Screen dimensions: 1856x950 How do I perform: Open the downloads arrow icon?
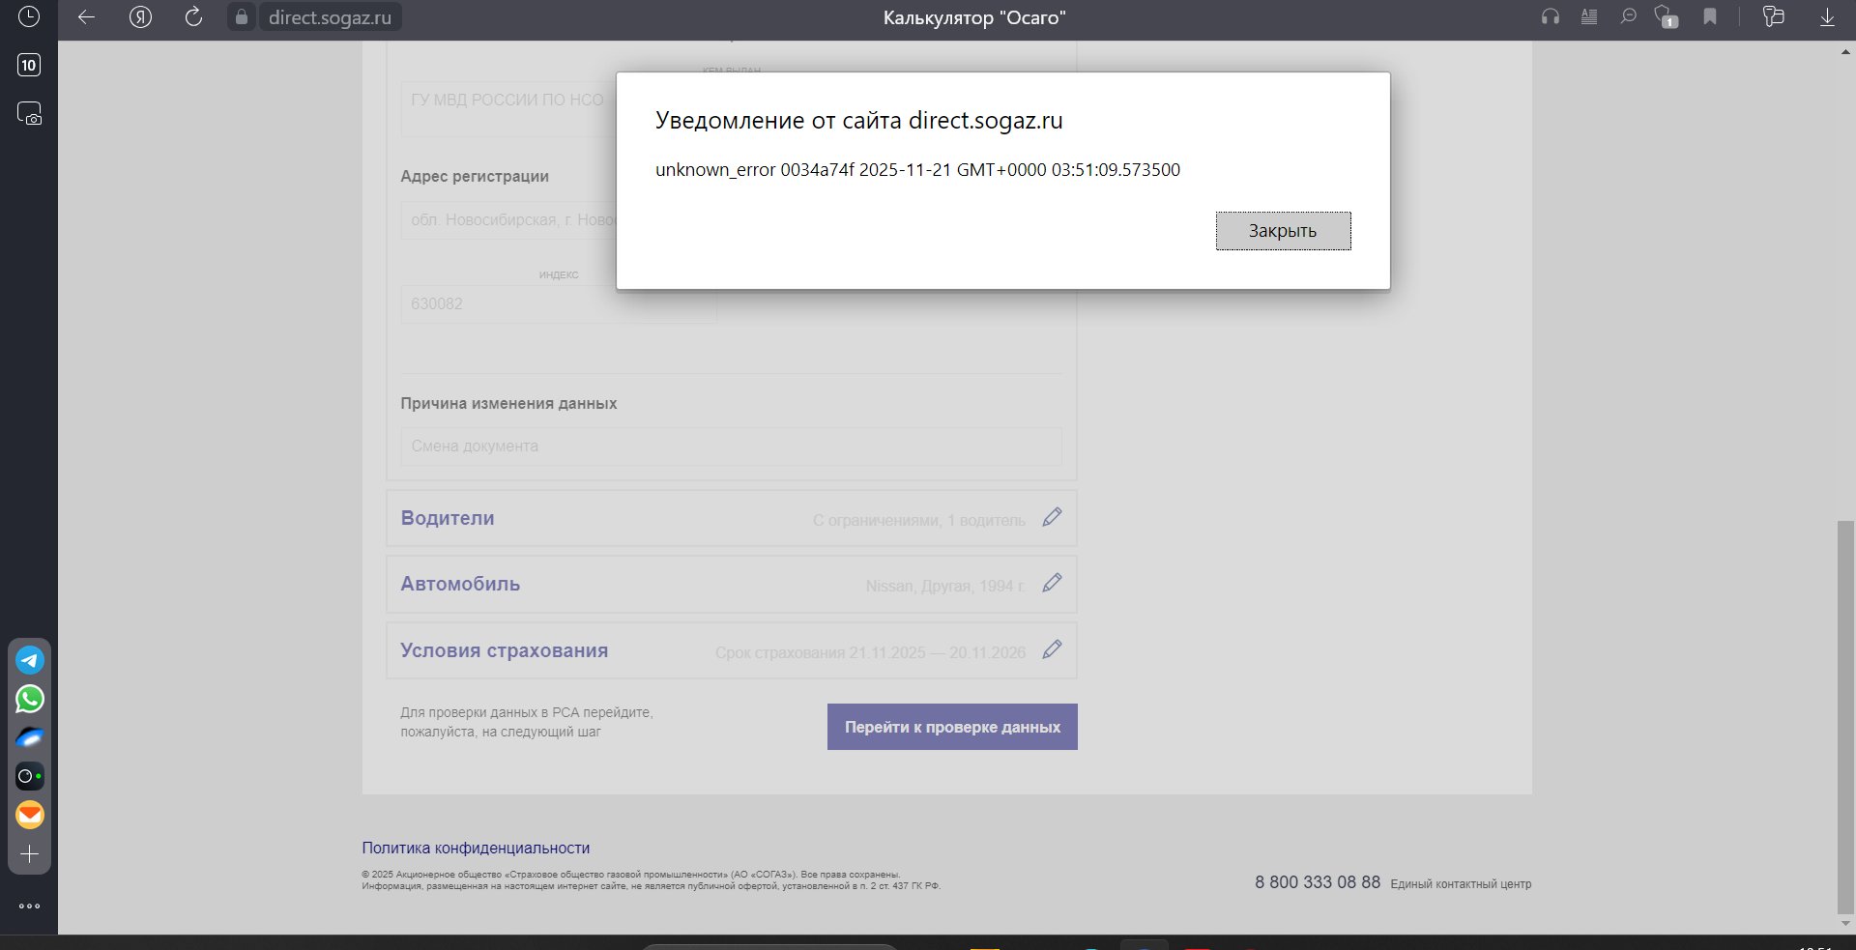[1826, 17]
